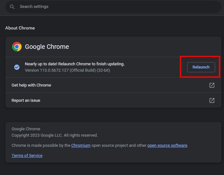Image resolution: width=224 pixels, height=175 pixels.
Task: Click the Chrome is made possible by text
Action: click(41, 145)
